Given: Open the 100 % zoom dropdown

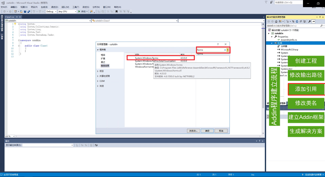Looking at the screenshot, I should pyautogui.click(x=14, y=136).
